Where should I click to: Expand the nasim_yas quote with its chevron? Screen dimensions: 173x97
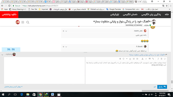point(66,31)
